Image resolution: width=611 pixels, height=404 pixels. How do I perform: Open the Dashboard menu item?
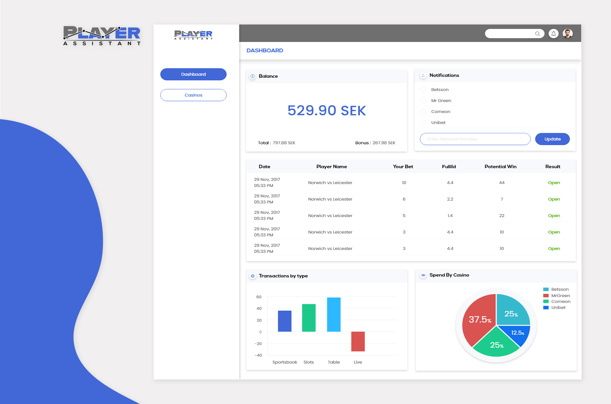point(193,74)
